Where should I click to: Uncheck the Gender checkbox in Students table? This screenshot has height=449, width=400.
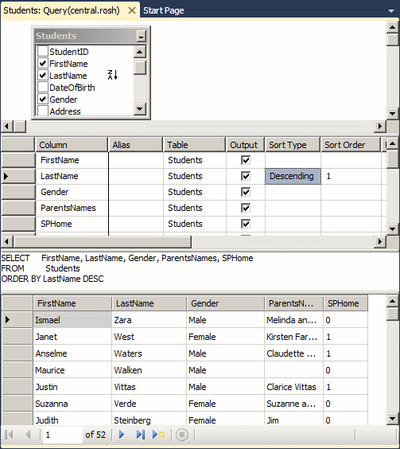coord(43,100)
